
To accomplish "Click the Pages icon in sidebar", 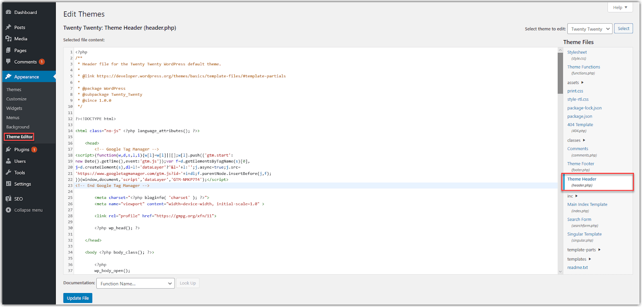I will (x=8, y=50).
